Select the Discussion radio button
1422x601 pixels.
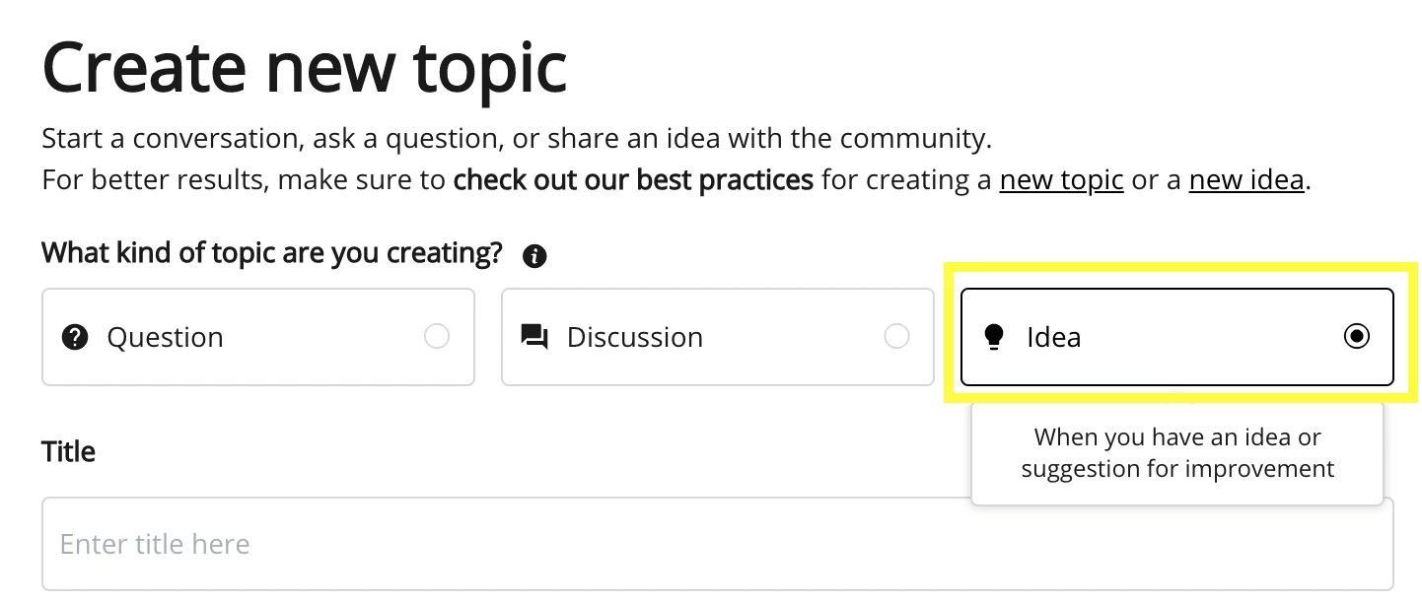[896, 337]
